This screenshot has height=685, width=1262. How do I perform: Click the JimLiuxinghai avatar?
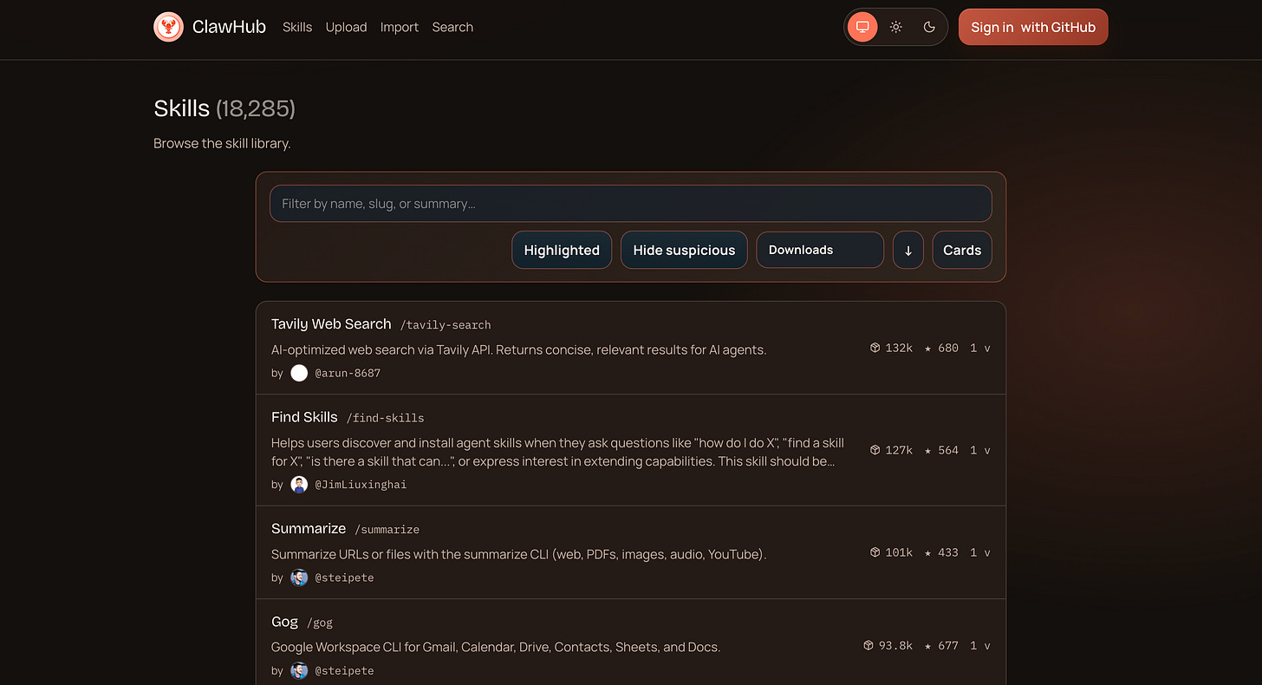click(299, 485)
